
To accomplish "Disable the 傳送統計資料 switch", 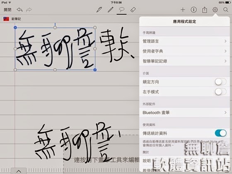I will pyautogui.click(x=220, y=133).
